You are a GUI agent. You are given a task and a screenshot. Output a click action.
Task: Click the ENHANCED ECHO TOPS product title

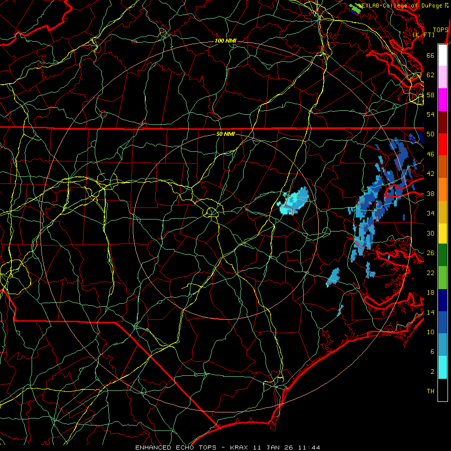point(176,447)
